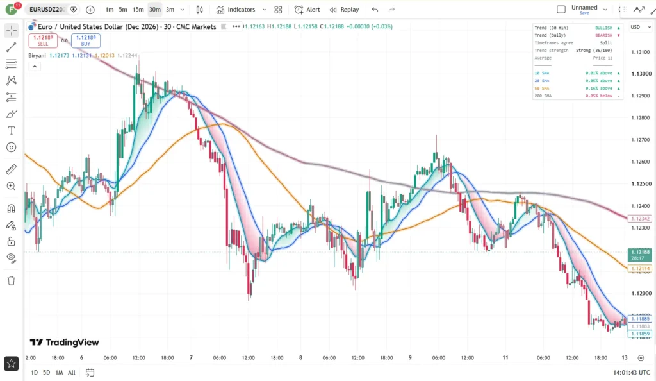Open symbol search for EURUSDZ20
This screenshot has width=656, height=381.
coord(47,10)
